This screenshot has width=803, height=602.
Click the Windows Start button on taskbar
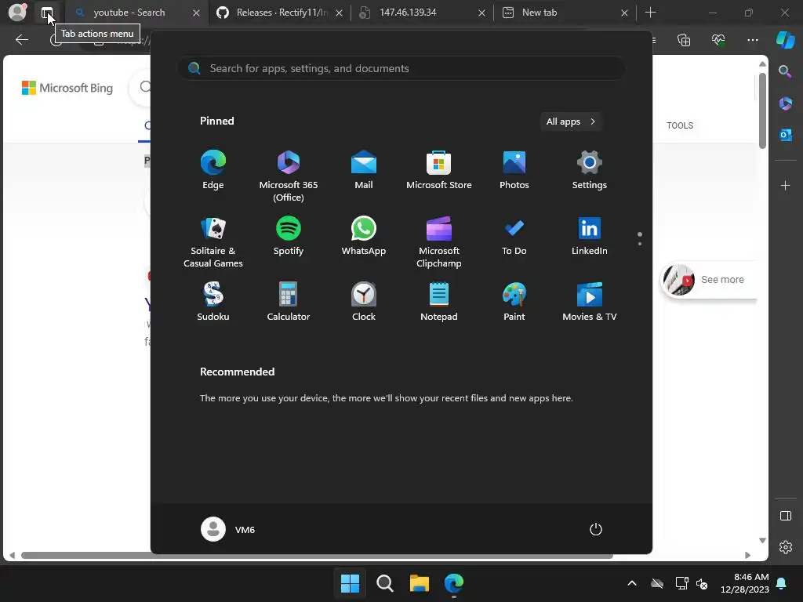(x=351, y=583)
